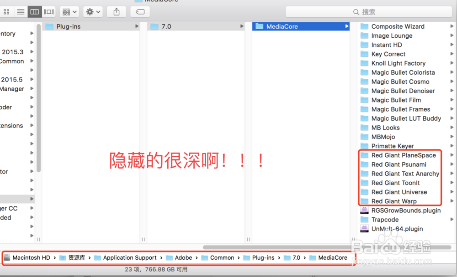Select Red Giant PlaneSpace folder
457x277 pixels.
pos(407,155)
